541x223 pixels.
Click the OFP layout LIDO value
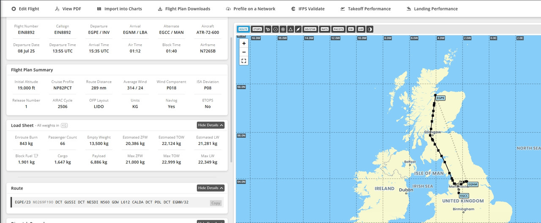(x=99, y=107)
